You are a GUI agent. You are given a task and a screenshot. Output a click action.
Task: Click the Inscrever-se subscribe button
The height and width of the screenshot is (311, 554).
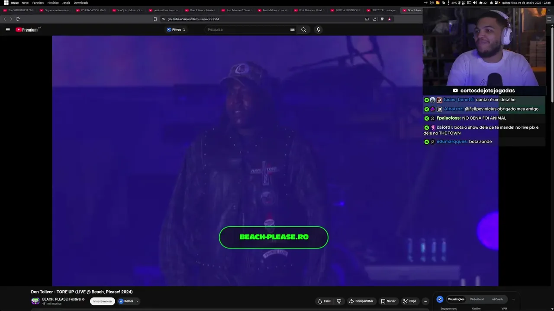click(103, 301)
